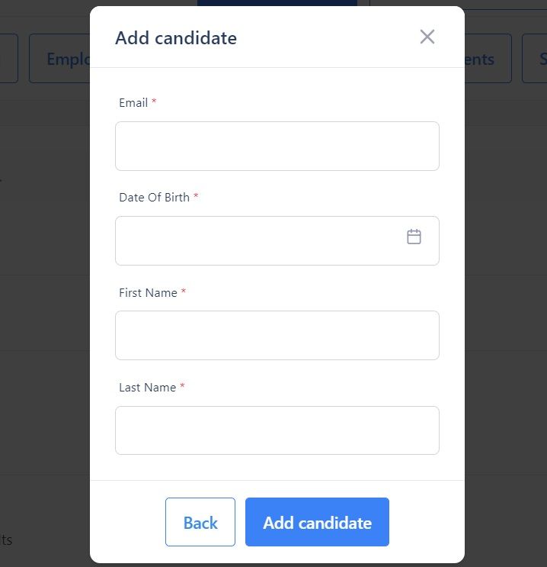Image resolution: width=547 pixels, height=567 pixels.
Task: Select the background tab ending in 'ents'
Action: (x=488, y=59)
